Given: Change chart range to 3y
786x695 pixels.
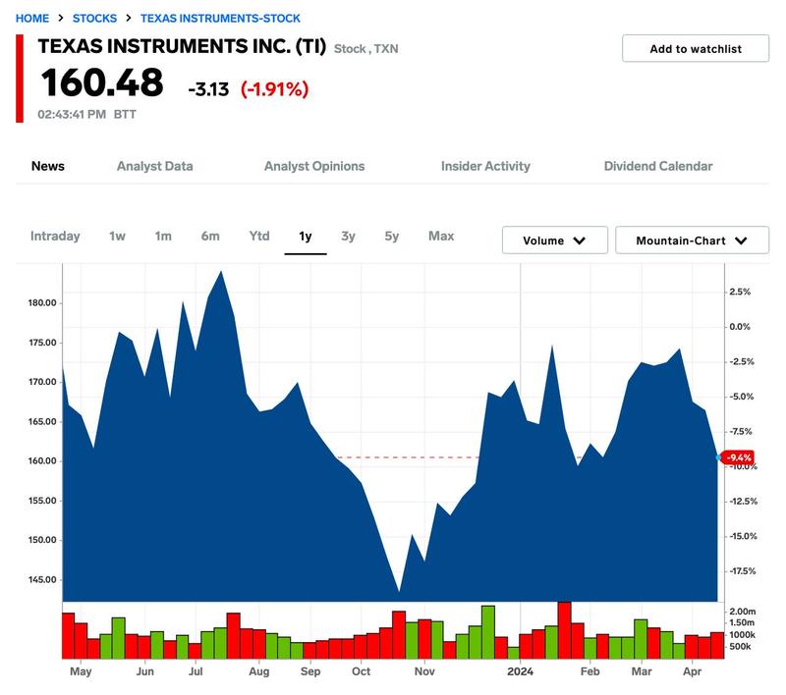Looking at the screenshot, I should pyautogui.click(x=348, y=236).
